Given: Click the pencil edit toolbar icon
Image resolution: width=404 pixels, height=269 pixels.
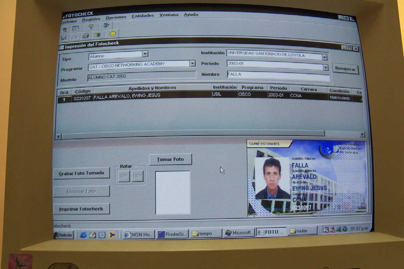Looking at the screenshot, I should [75, 36].
